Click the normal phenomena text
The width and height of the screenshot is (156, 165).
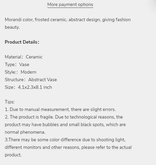pyautogui.click(x=25, y=132)
